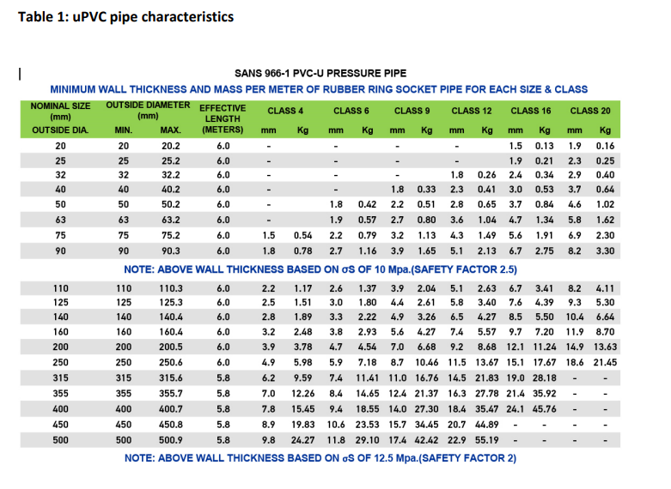The height and width of the screenshot is (489, 671).
Task: Click the Class 16 mass value '35.92'
Action: tap(545, 393)
